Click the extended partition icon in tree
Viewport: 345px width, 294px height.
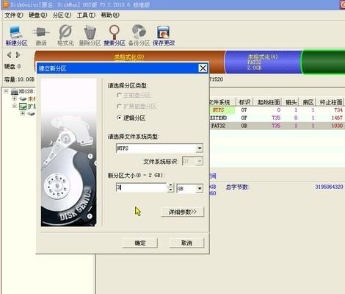coord(23,107)
